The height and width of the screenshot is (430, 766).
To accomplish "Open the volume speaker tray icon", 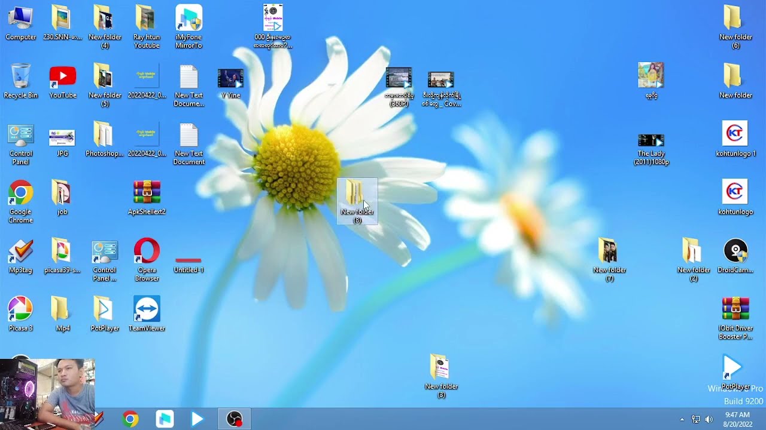I will point(709,419).
